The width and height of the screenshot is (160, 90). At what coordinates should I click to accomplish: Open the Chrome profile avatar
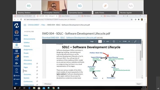point(142,19)
